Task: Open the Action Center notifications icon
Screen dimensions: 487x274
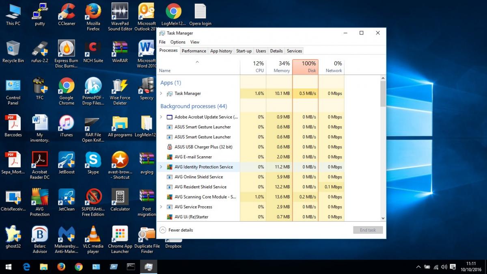Action: [x=453, y=267]
